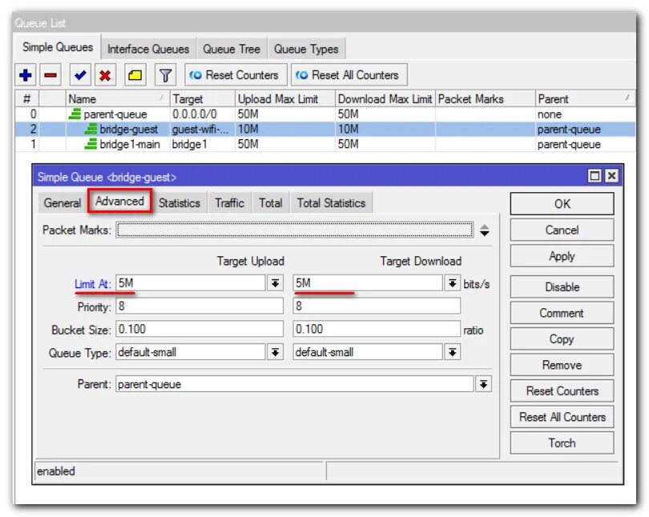The image size is (649, 517).
Task: Click Bucket Size upload field
Action: (x=200, y=330)
